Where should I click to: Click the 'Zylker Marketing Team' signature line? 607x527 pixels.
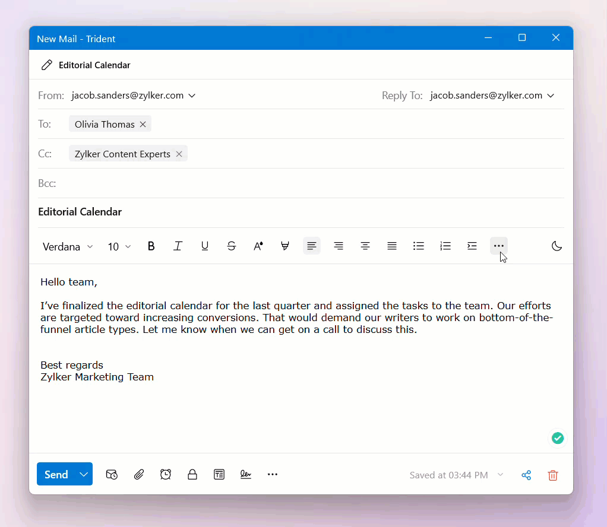tap(97, 377)
